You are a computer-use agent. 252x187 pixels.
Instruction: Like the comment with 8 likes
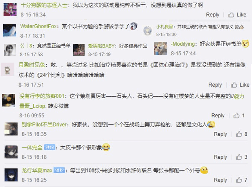[241, 134]
